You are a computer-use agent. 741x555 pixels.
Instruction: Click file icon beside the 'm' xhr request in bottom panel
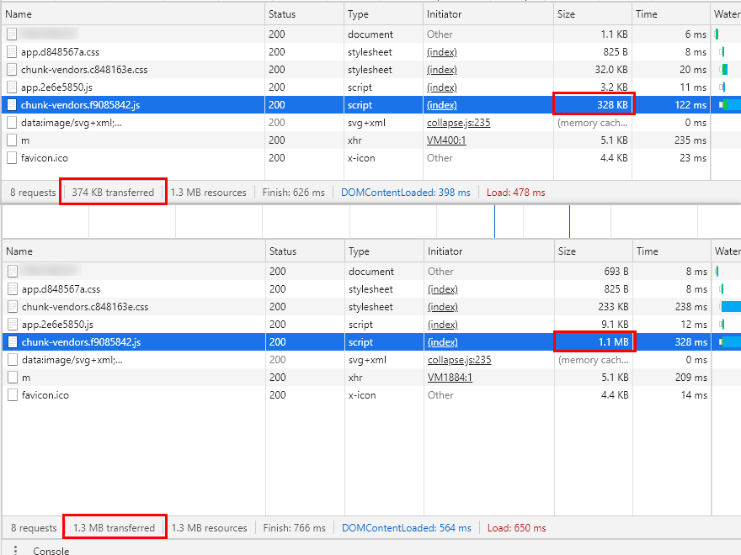click(x=12, y=378)
